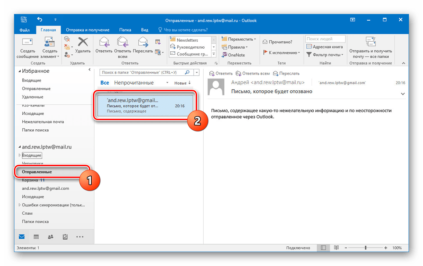
Task: Choose Сообщение гр... quick step
Action: 189,54
